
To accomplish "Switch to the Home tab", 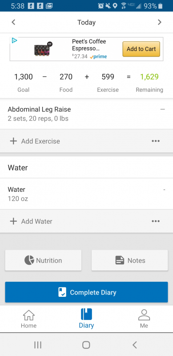I will pyautogui.click(x=28, y=319).
